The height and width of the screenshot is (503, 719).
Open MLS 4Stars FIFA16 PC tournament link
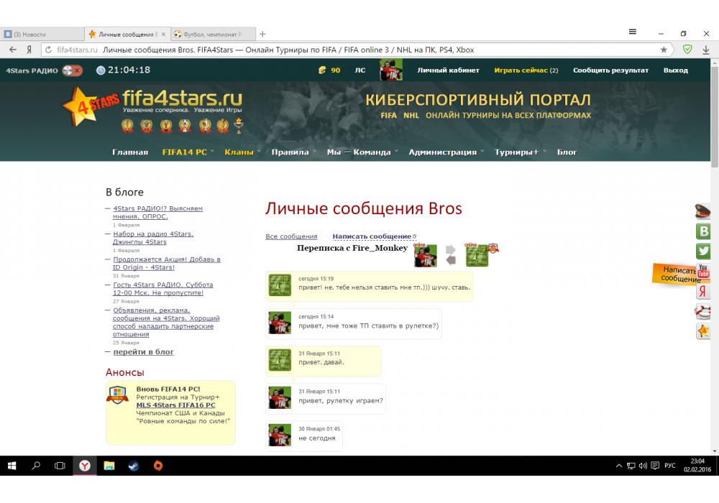click(175, 405)
